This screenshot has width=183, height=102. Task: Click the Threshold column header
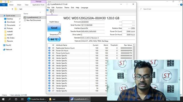tap(114, 45)
